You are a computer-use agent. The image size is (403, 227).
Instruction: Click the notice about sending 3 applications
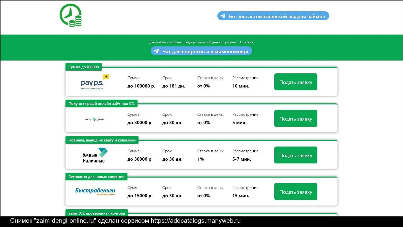click(201, 42)
